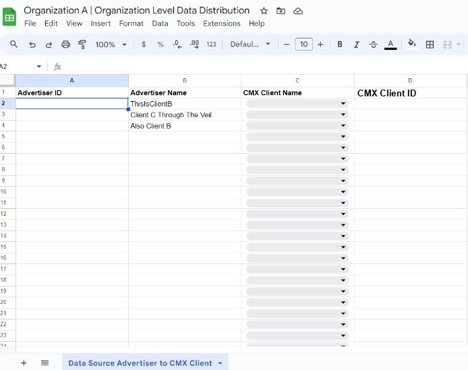Redo the last action
Screen dimensions: 468x370
click(x=49, y=44)
